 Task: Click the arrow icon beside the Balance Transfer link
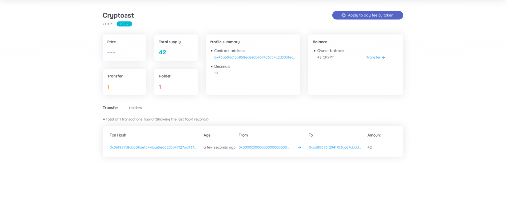pos(383,57)
